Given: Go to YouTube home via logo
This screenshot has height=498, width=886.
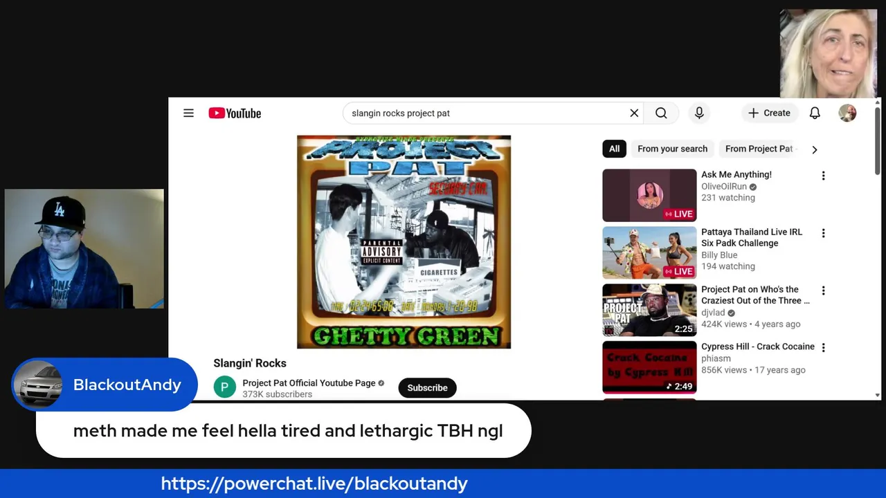Looking at the screenshot, I should coord(235,113).
